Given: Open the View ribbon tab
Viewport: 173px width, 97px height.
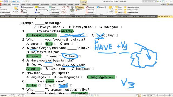Looking at the screenshot, I should tap(9, 4).
